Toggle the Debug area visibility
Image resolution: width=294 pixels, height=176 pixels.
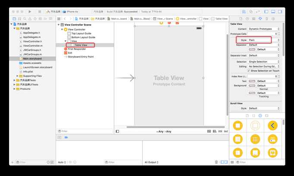point(273,12)
